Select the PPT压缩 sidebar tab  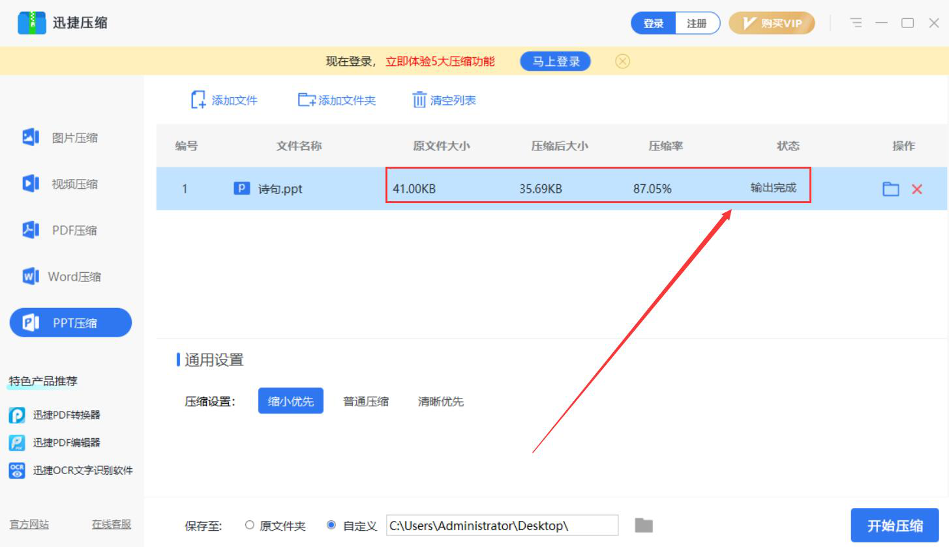click(70, 322)
